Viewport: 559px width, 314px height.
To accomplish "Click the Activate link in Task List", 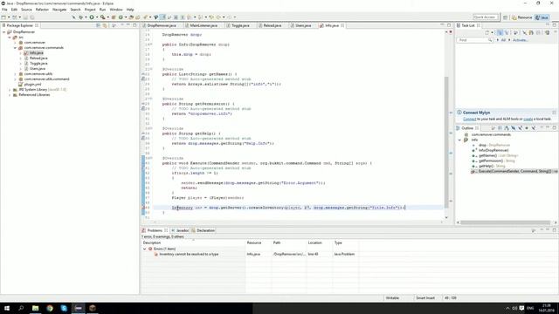I will pyautogui.click(x=521, y=40).
